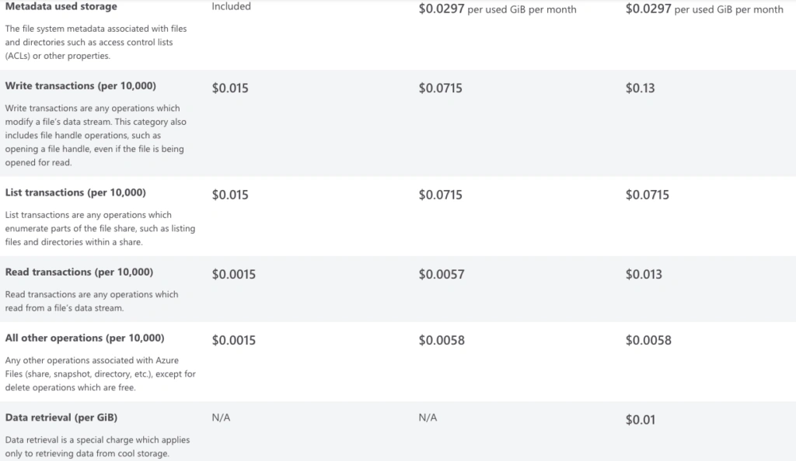Select the $0.13 write transactions price
796x461 pixels.
(641, 88)
